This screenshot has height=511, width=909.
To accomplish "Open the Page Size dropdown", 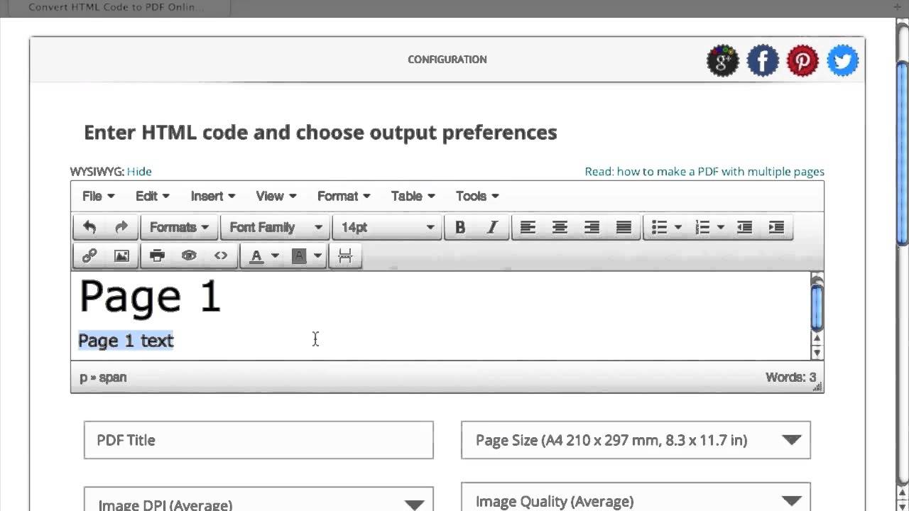I will (636, 440).
